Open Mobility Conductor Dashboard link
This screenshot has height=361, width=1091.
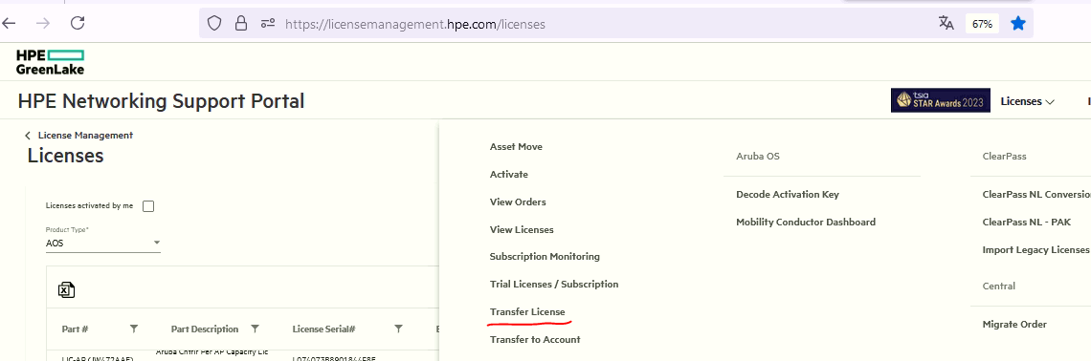point(806,223)
